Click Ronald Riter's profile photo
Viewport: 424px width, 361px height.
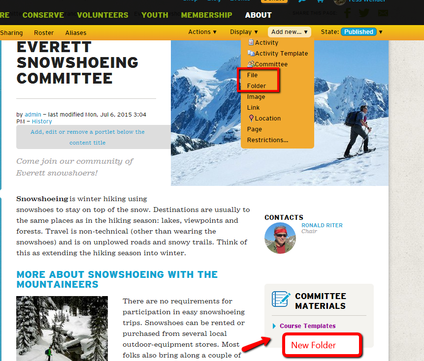click(280, 238)
